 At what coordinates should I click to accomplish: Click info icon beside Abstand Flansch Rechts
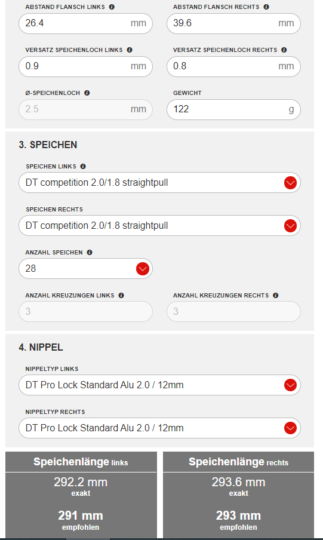[x=266, y=7]
